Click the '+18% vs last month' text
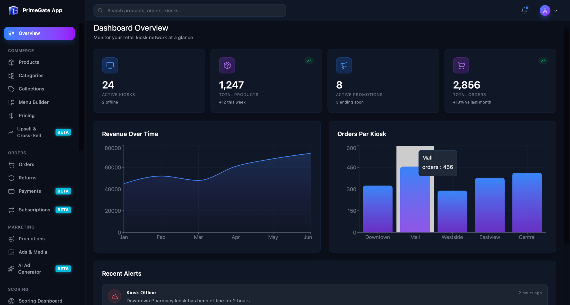This screenshot has width=570, height=305. [x=472, y=102]
